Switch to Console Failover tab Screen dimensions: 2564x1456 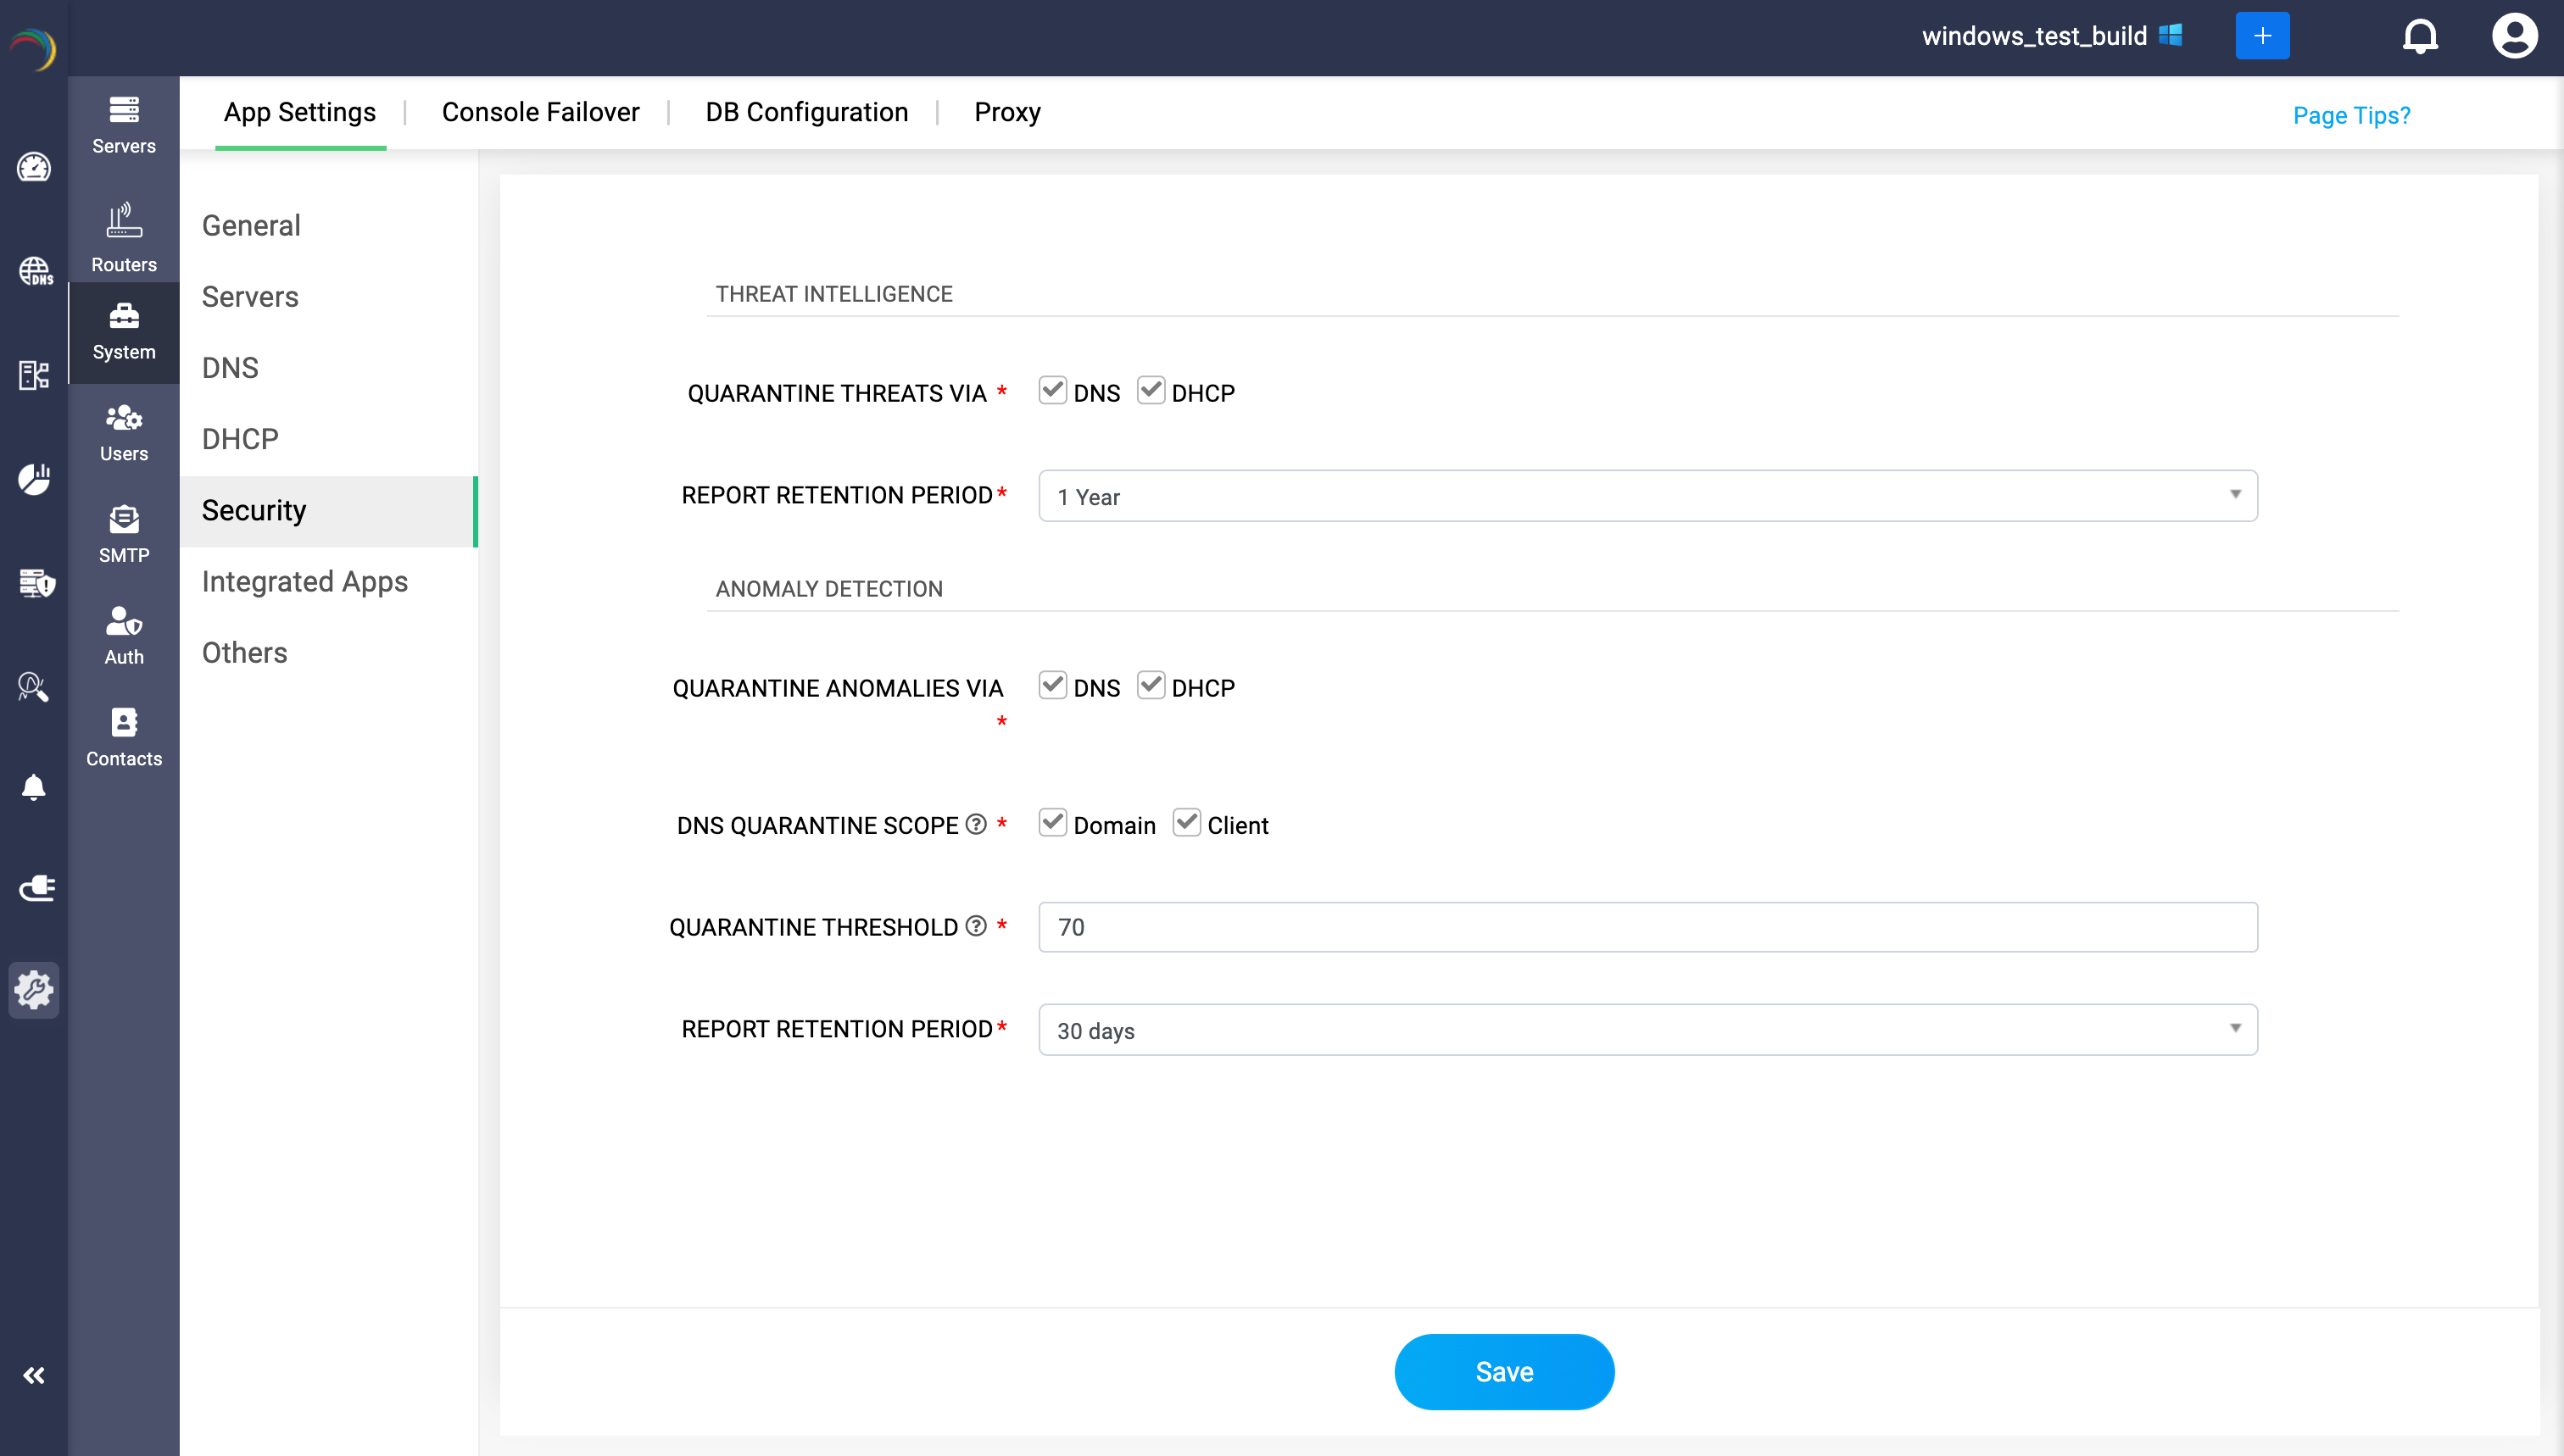click(540, 112)
